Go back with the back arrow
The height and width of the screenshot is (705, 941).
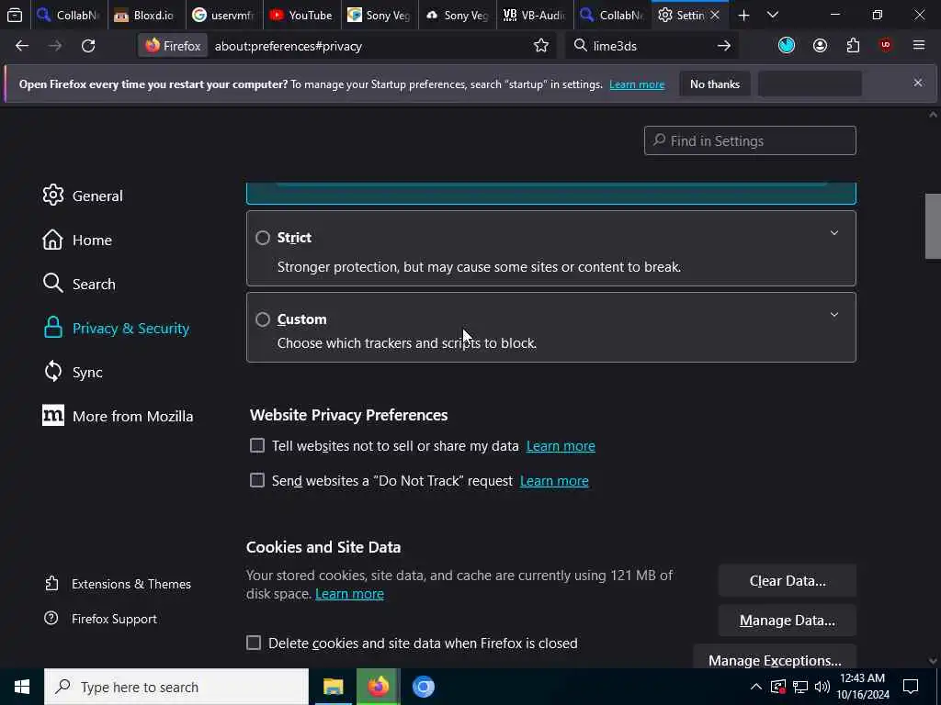(22, 46)
